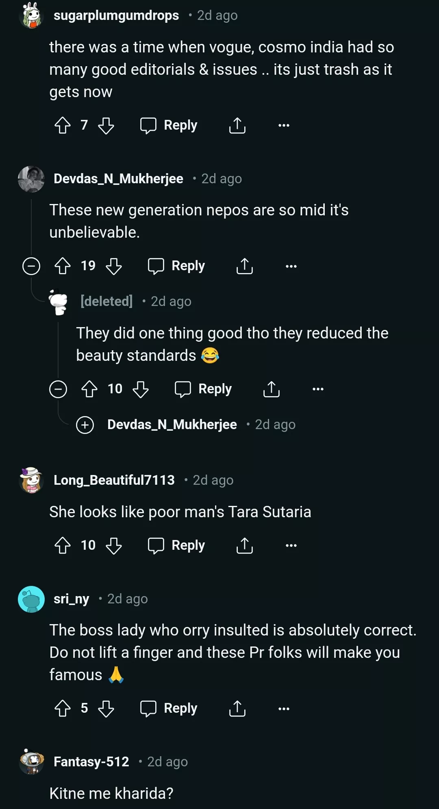The image size is (439, 809).
Task: Open sugarplumgumdrops' user profile
Action: pyautogui.click(x=116, y=15)
